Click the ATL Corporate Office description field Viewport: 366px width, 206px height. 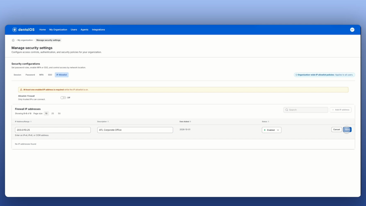135,130
